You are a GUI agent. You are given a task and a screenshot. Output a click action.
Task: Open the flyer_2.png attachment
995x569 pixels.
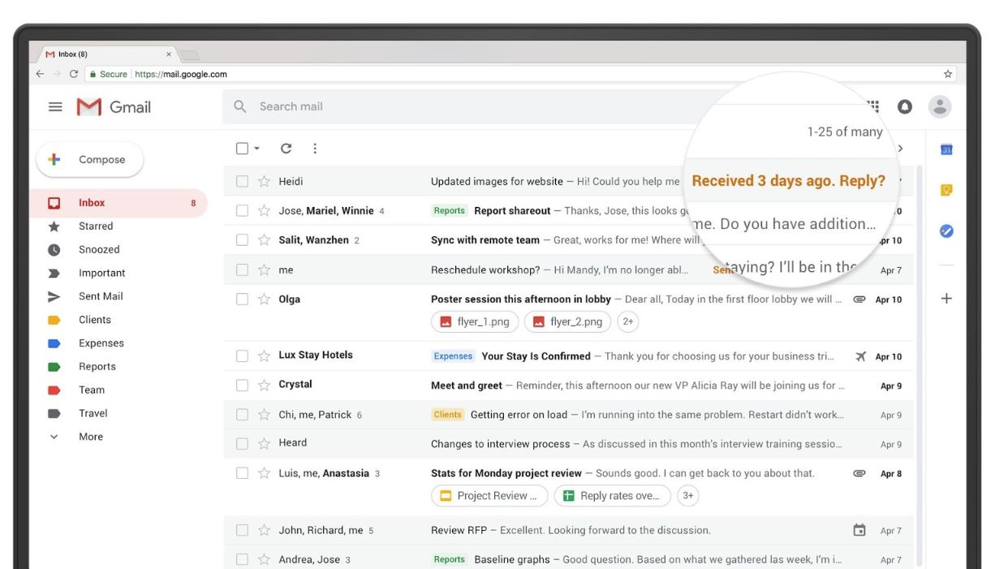pos(568,321)
